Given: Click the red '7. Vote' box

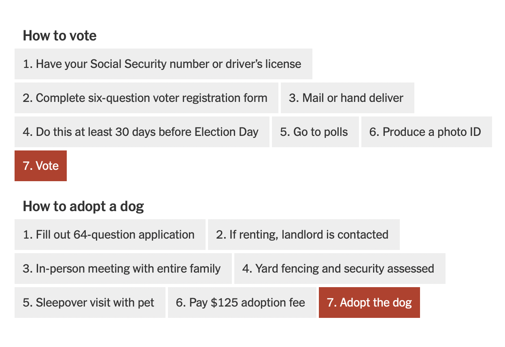Looking at the screenshot, I should point(40,166).
